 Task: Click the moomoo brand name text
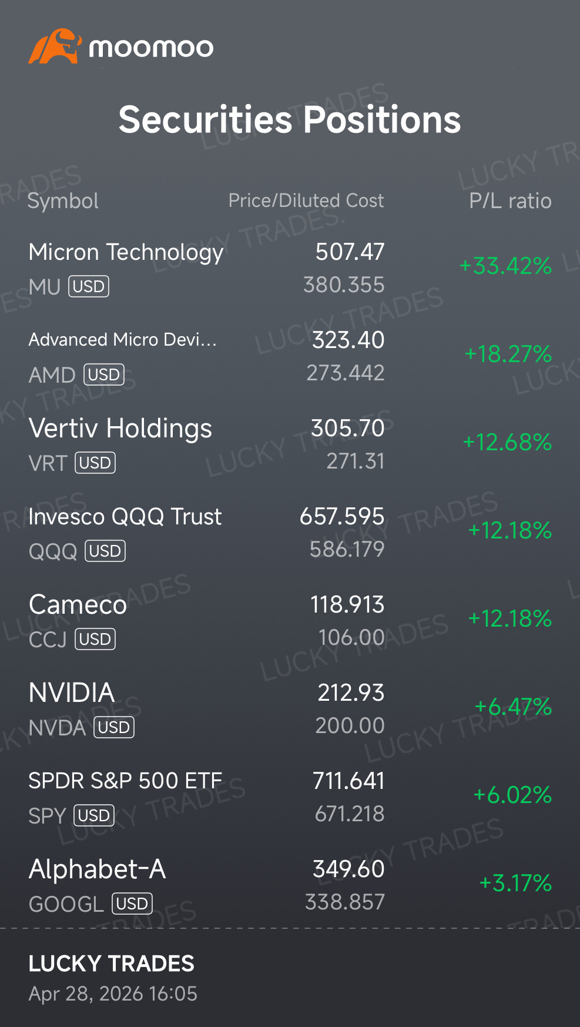[x=151, y=48]
